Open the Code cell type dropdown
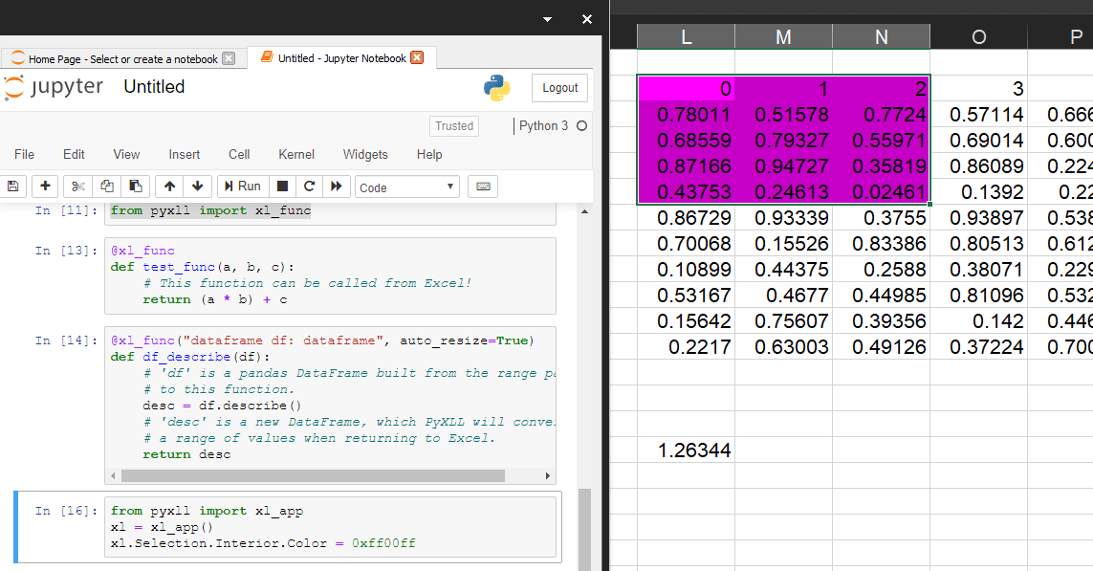1093x571 pixels. 406,186
